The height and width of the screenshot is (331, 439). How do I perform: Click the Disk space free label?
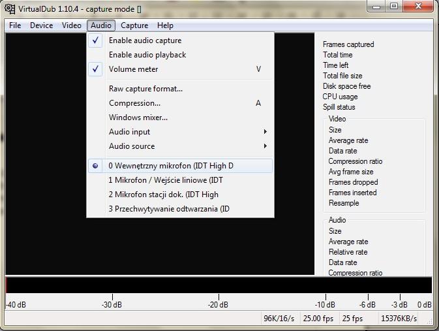346,86
